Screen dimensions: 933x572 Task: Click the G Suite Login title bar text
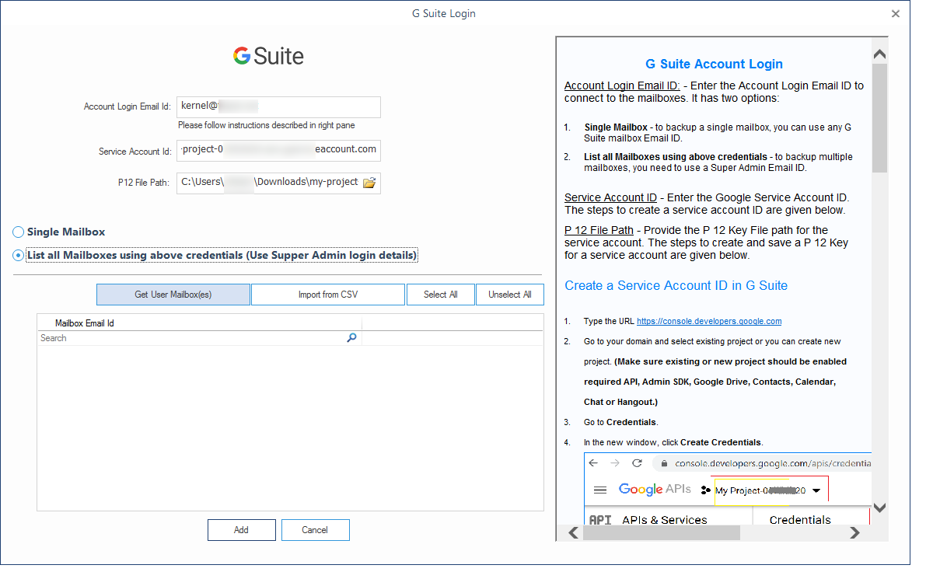444,13
